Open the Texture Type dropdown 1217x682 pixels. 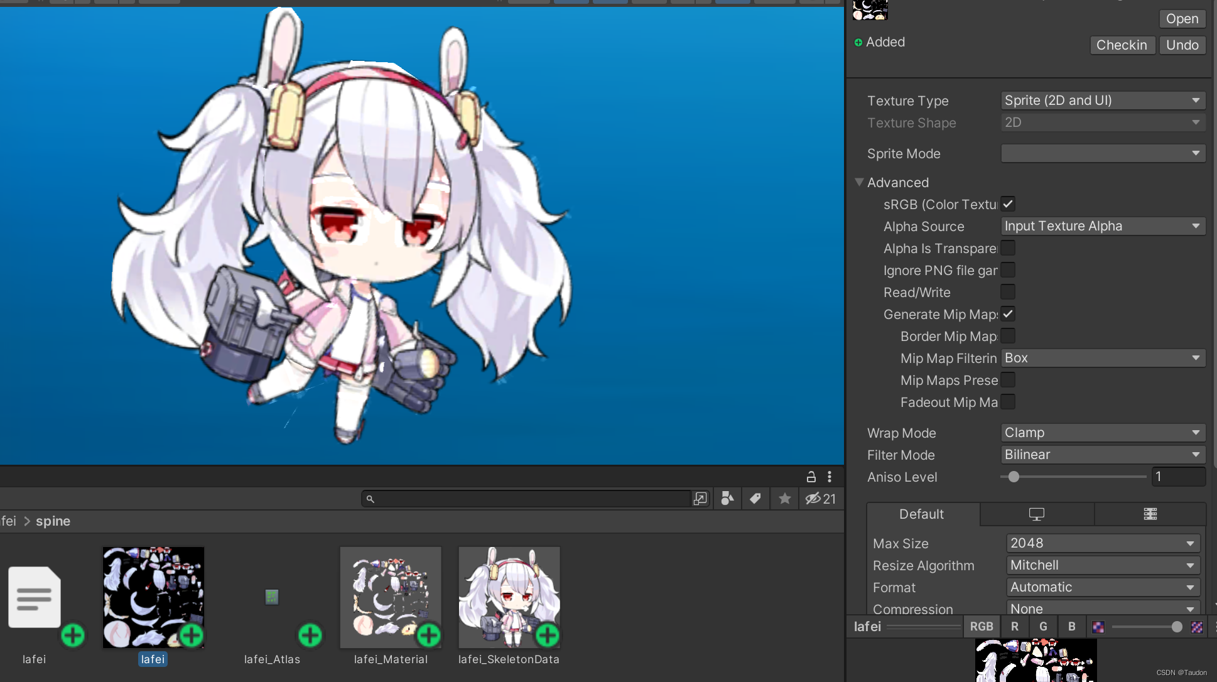[x=1103, y=100]
